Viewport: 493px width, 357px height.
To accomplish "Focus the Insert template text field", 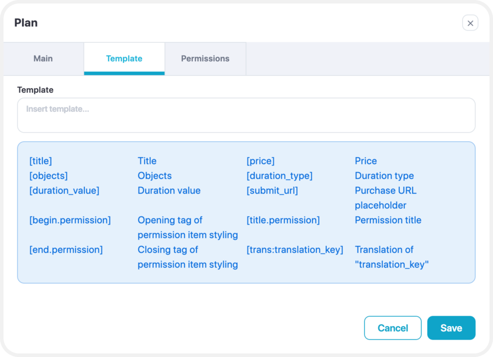I will pyautogui.click(x=246, y=115).
